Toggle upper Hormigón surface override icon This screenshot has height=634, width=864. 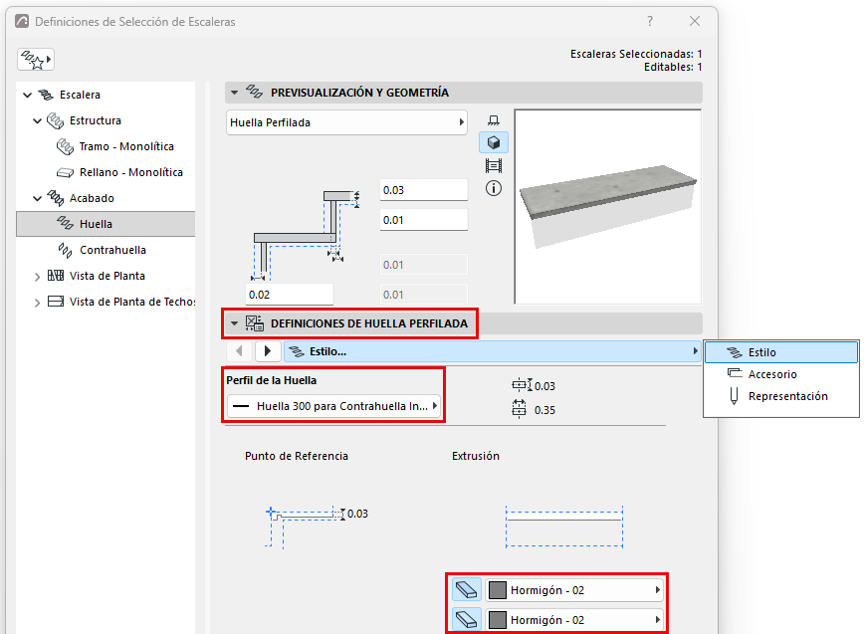(467, 590)
